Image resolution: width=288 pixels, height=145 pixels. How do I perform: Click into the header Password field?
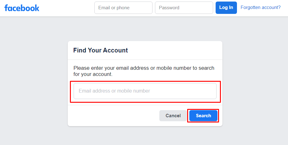coord(184,8)
